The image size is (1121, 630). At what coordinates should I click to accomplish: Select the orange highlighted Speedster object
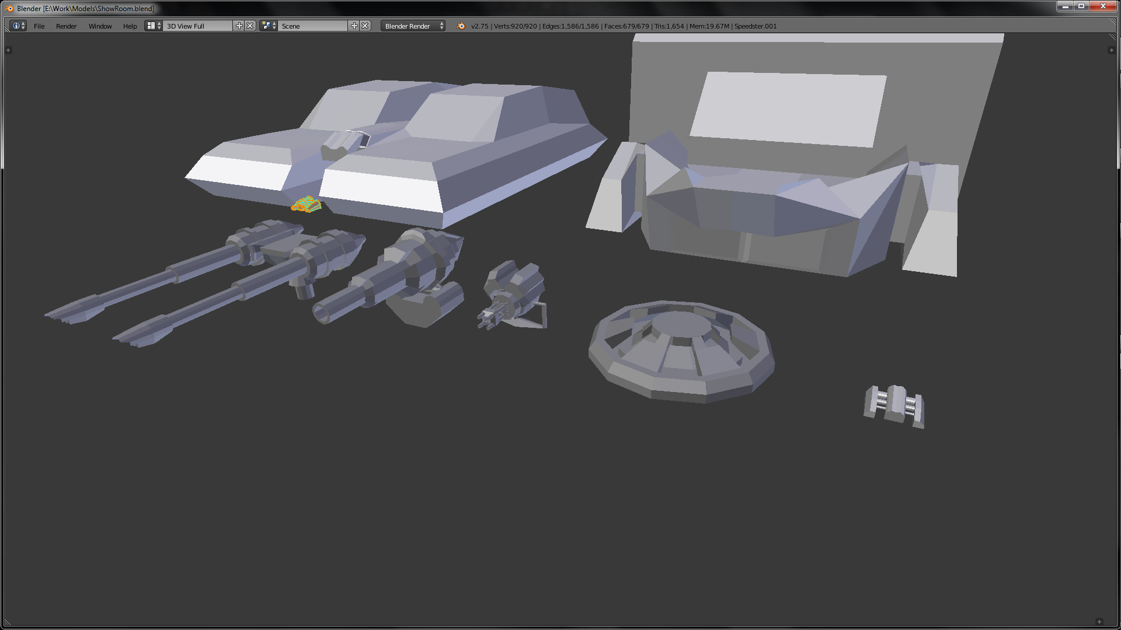(x=307, y=205)
